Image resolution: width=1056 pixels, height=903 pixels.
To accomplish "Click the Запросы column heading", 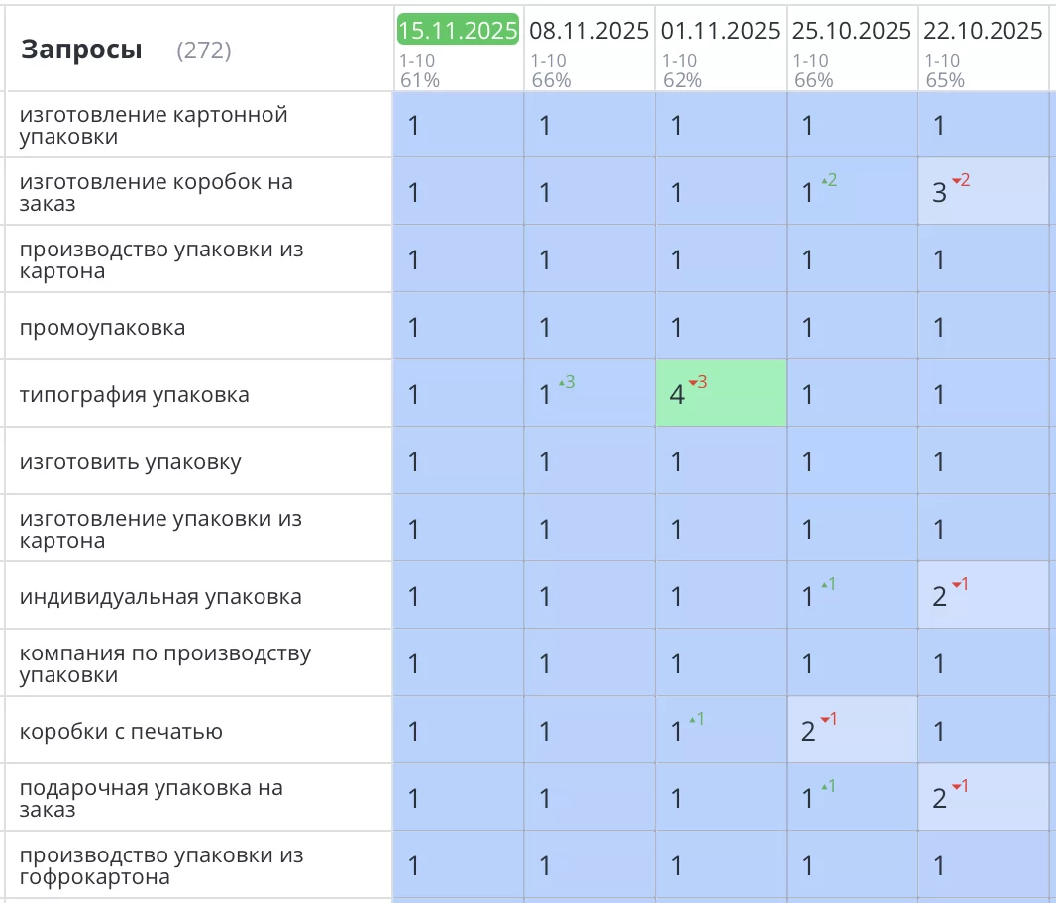I will point(81,50).
